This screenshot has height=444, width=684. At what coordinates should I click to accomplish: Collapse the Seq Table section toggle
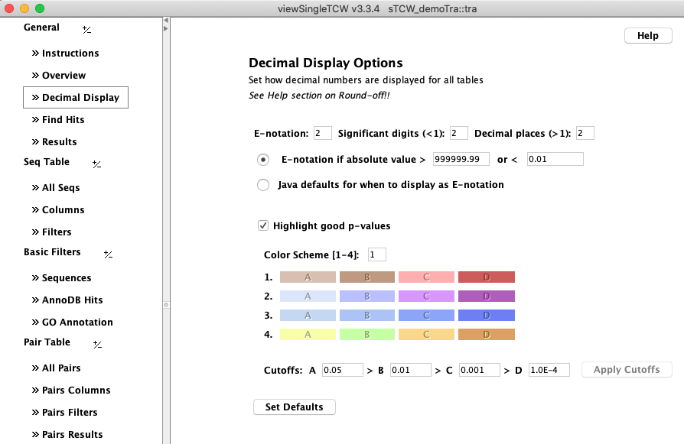coord(96,164)
